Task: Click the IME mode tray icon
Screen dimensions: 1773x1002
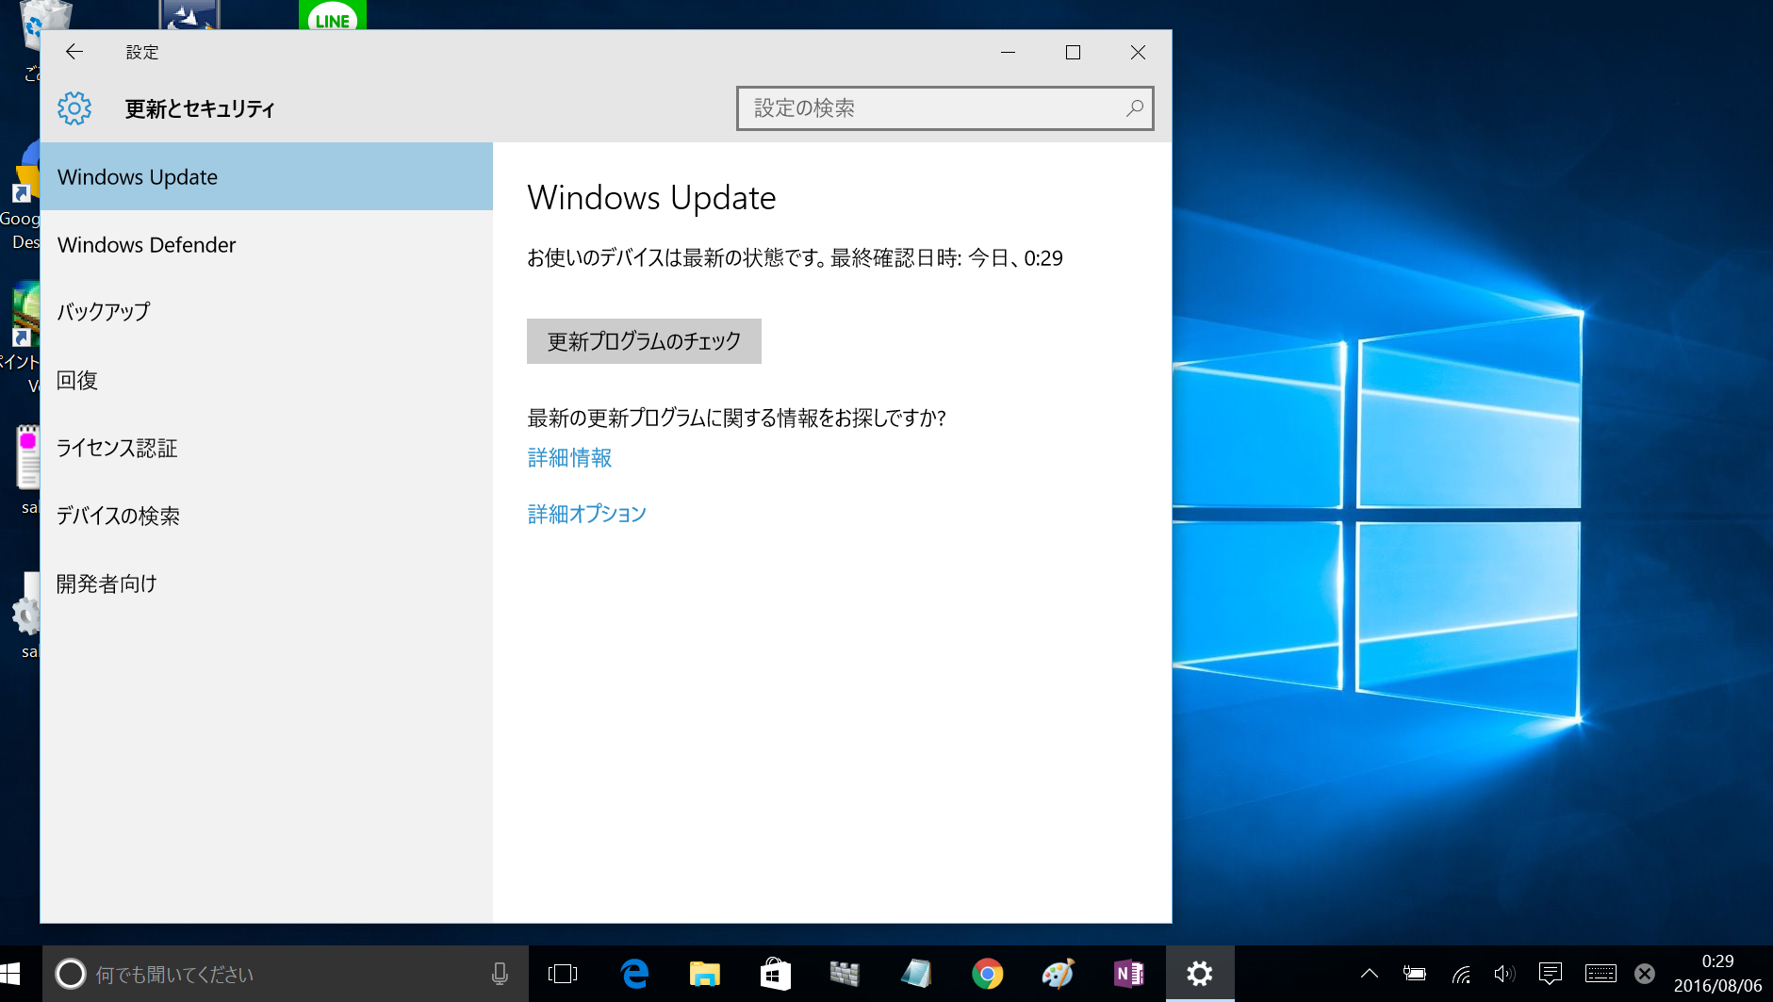Action: pyautogui.click(x=1645, y=974)
